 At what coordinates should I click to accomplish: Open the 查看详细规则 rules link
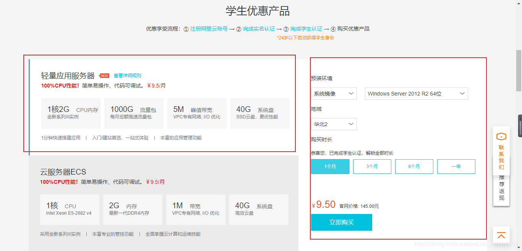127,76
